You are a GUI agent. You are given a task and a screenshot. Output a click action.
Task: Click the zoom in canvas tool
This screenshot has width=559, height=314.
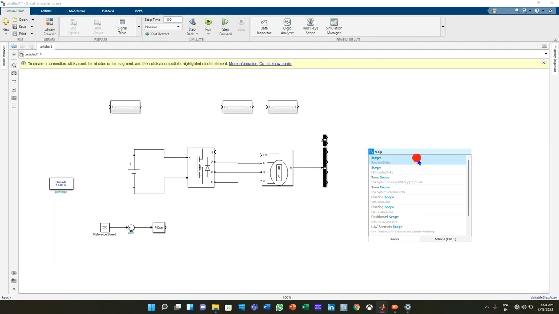(x=14, y=65)
